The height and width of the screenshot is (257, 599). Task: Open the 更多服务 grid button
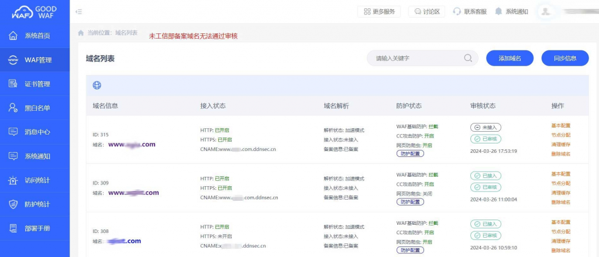pyautogui.click(x=379, y=12)
